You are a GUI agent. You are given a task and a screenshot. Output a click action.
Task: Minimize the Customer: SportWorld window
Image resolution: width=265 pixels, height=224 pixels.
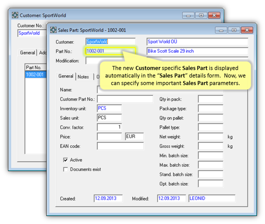coord(188,15)
